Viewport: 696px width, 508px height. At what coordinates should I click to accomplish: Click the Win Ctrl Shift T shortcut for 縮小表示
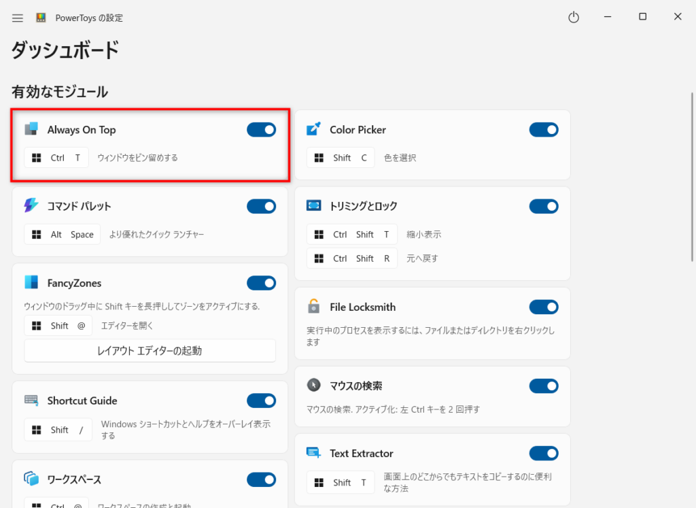352,235
